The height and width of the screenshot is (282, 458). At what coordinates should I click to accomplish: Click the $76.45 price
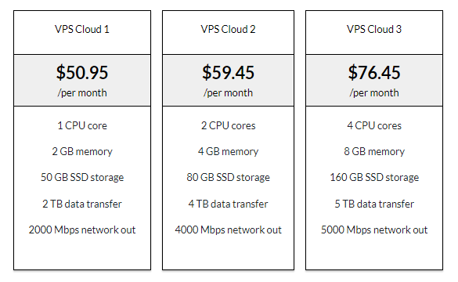pos(374,73)
